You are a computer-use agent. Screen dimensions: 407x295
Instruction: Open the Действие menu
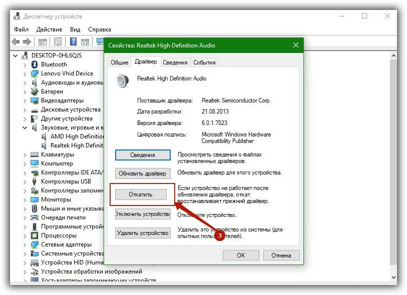[50, 29]
